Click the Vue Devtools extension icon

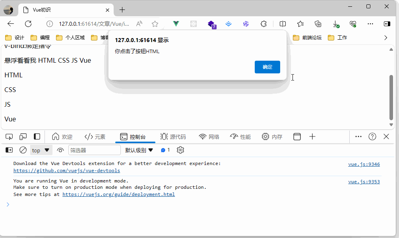coord(176,24)
